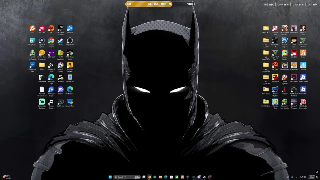Select the Microsoft Edge desktop shortcut

pyautogui.click(x=51, y=79)
